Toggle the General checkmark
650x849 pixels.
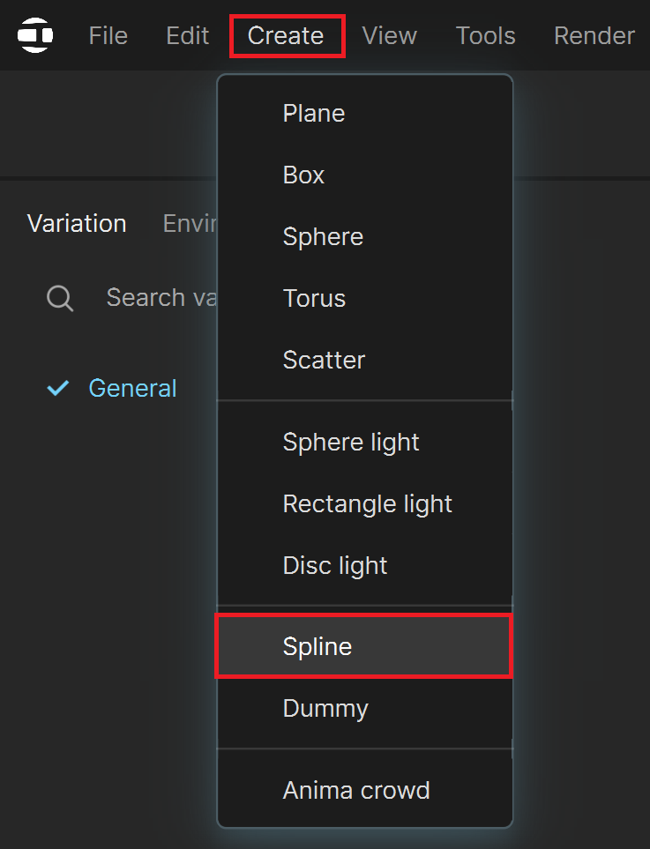(x=58, y=388)
